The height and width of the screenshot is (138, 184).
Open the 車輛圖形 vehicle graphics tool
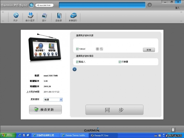coord(73,17)
